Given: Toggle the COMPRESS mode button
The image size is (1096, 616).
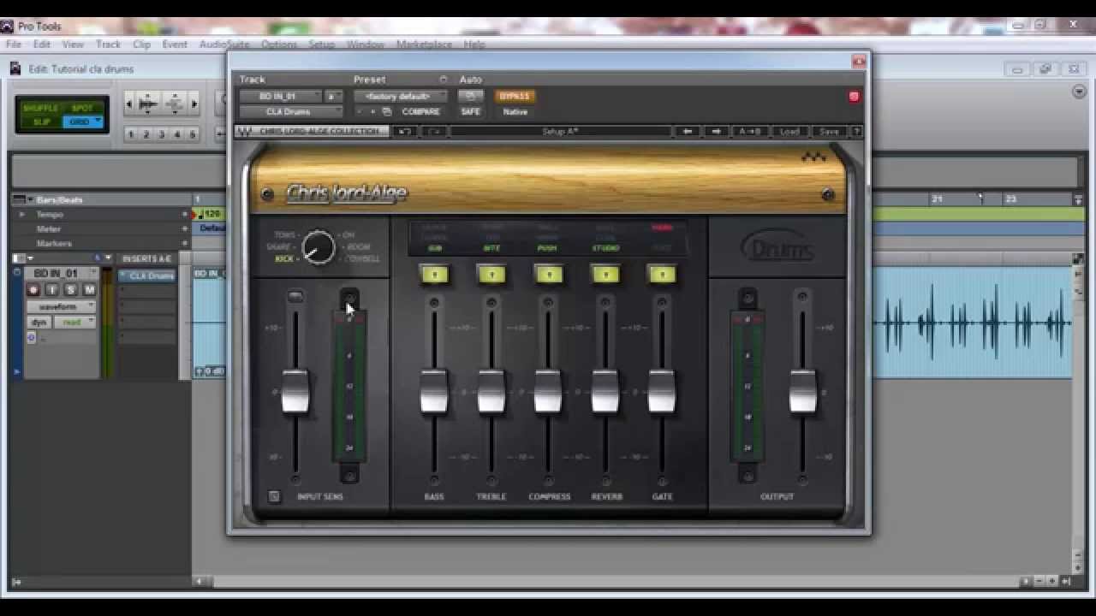Looking at the screenshot, I should click(549, 275).
